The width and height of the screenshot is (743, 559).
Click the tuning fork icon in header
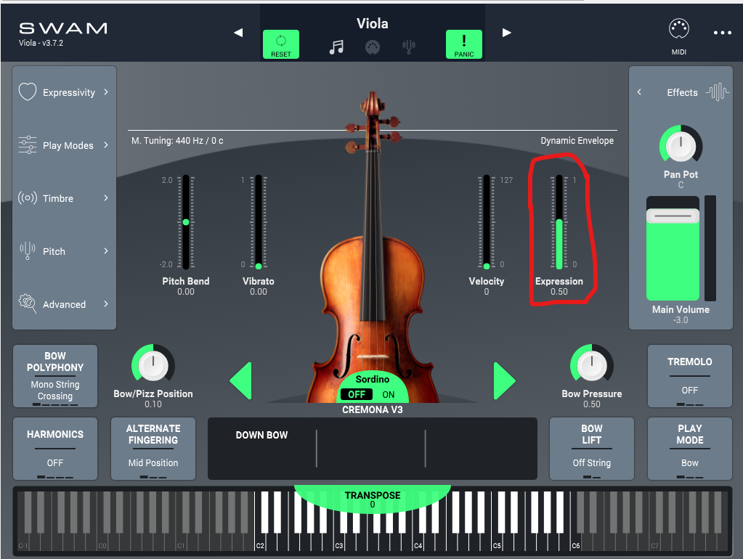(409, 47)
